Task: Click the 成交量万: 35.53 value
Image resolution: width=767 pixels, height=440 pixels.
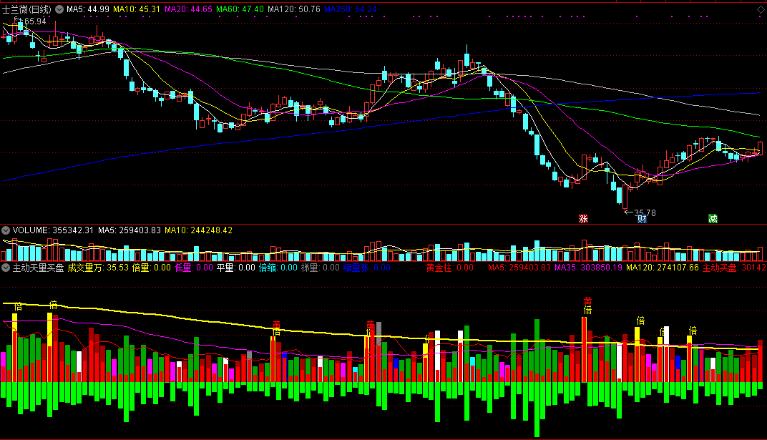Action: pyautogui.click(x=98, y=268)
